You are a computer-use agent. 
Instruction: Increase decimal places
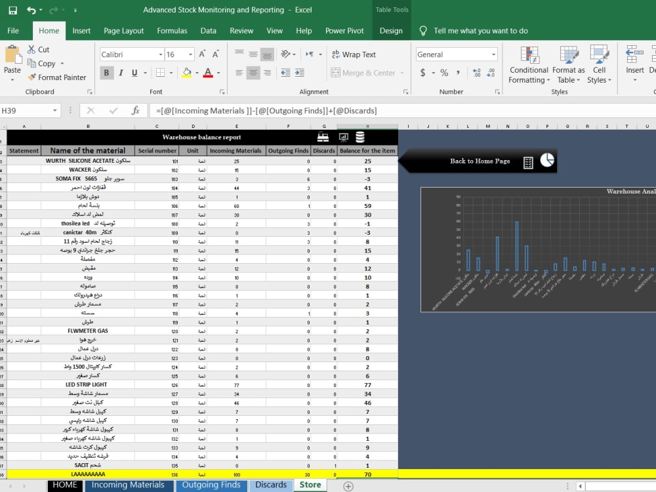(476, 73)
